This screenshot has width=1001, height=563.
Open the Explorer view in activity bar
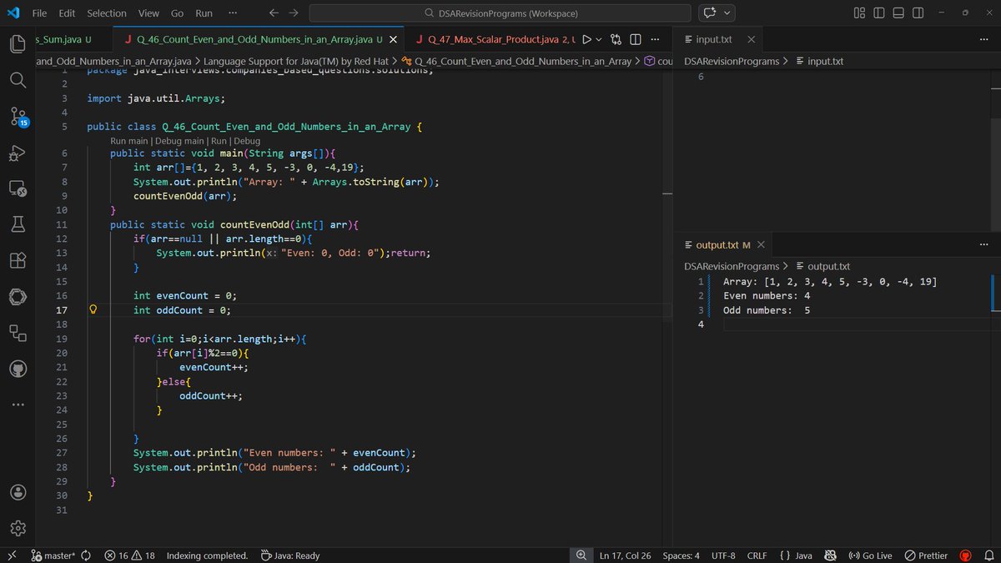tap(18, 43)
